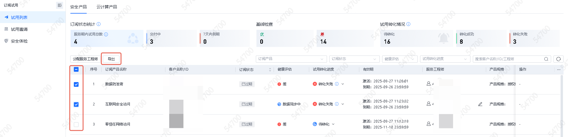Click the info icon next to 订阅状态统计

coord(99,24)
